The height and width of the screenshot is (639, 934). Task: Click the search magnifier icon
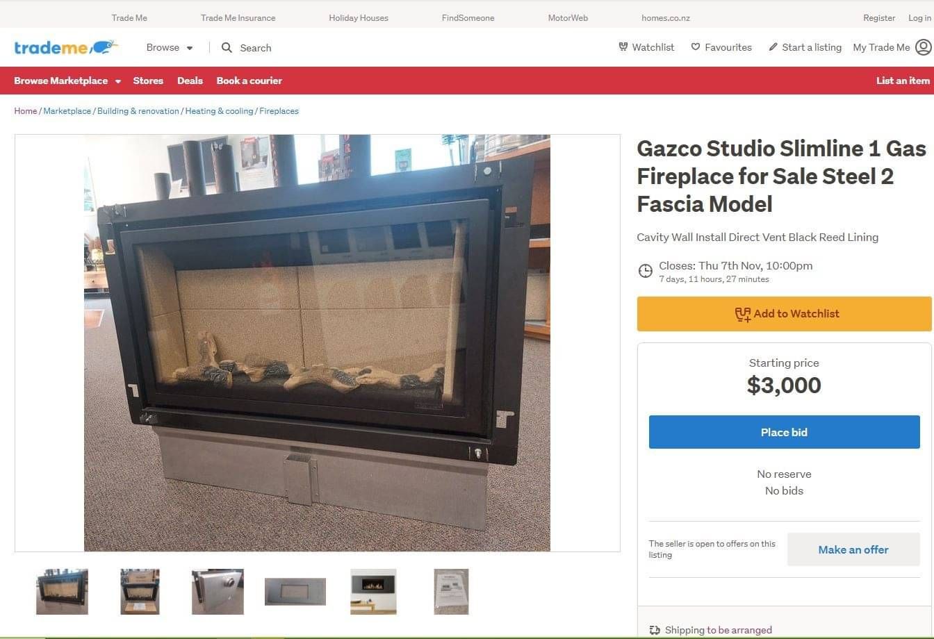pos(227,47)
